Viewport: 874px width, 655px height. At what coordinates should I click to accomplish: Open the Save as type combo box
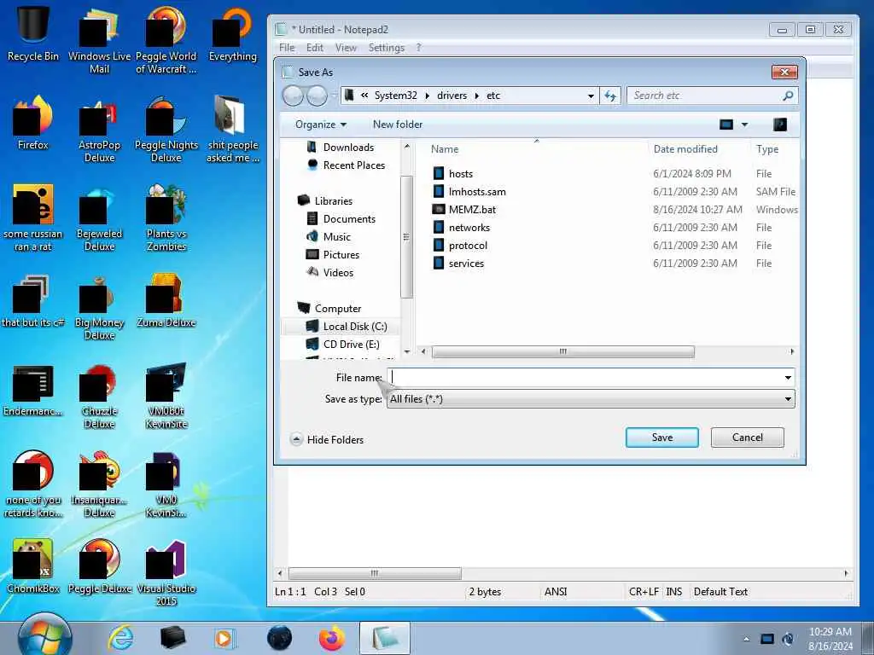pyautogui.click(x=591, y=399)
